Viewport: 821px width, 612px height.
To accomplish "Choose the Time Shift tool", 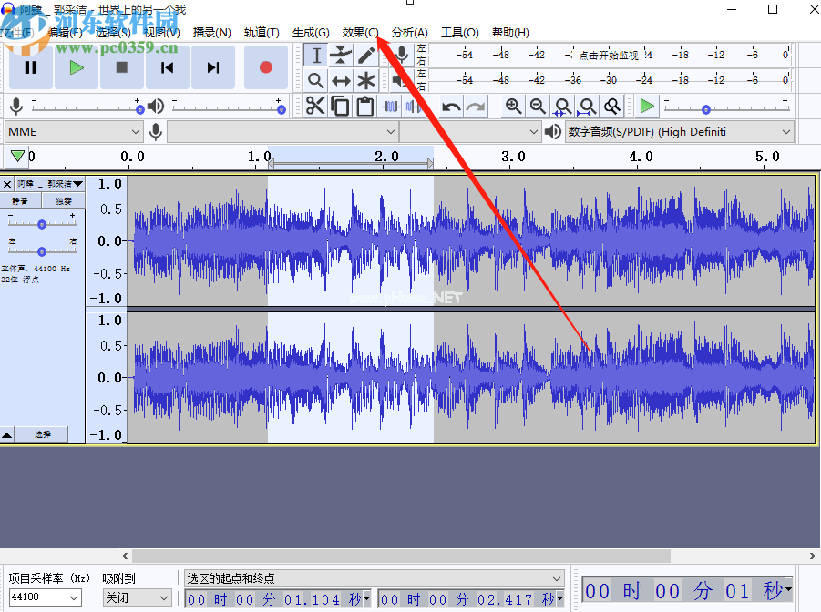I will 341,81.
